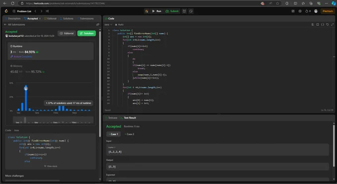Image resolution: width=337 pixels, height=184 pixels.
Task: Go back to All Submissions
Action: click(x=14, y=24)
